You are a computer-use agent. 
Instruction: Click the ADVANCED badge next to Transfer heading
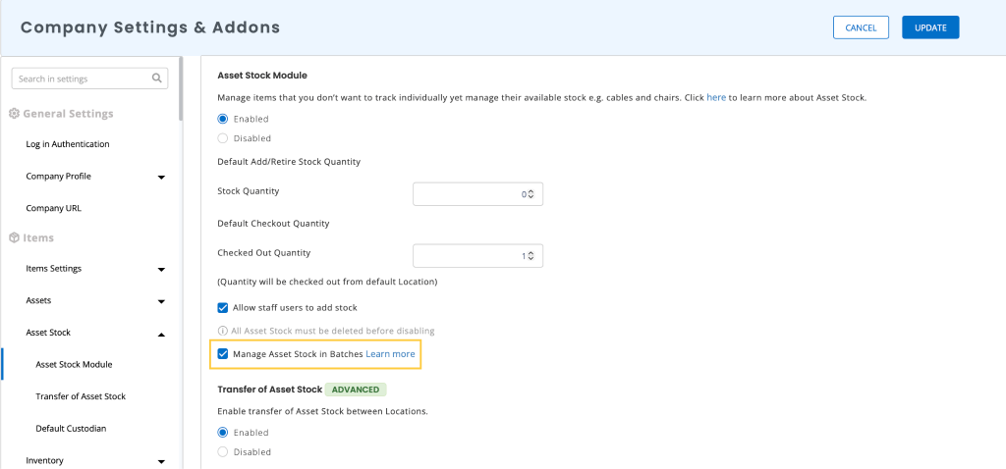356,390
